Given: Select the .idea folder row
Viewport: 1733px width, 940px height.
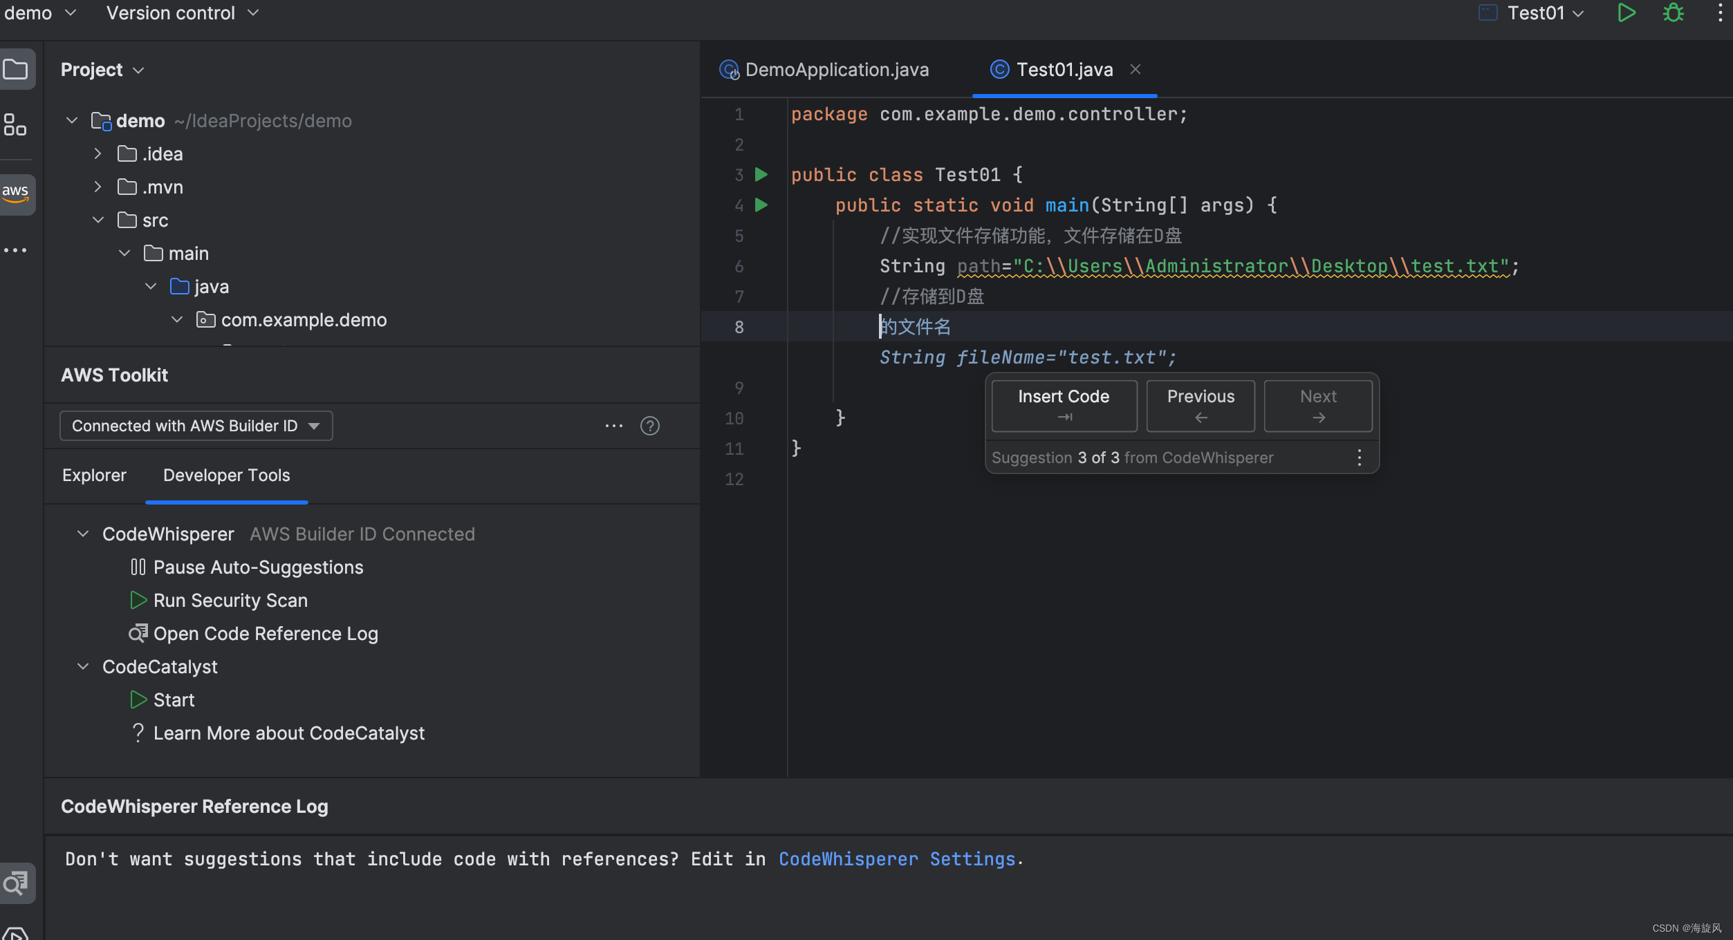Looking at the screenshot, I should (372, 154).
